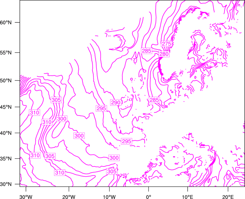Select the 45°N latitude axis label
The width and height of the screenshot is (245, 199).
click(x=6, y=107)
